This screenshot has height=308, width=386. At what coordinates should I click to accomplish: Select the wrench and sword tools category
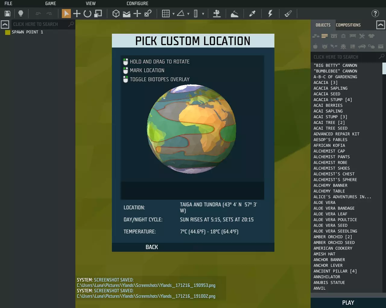click(x=362, y=36)
